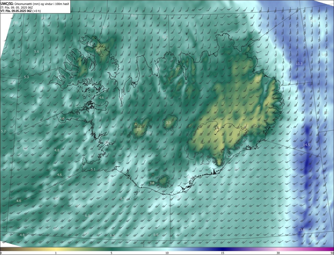
Task: Click the 3.3 value label on the glacier
Action: (168, 123)
